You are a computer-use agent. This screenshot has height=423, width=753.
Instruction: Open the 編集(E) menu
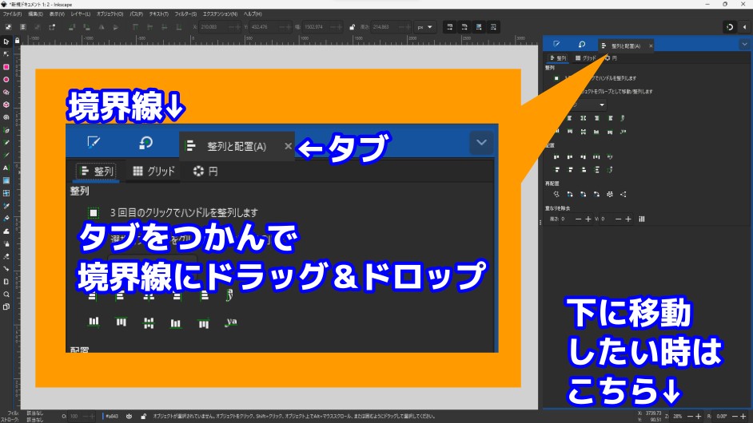point(35,14)
